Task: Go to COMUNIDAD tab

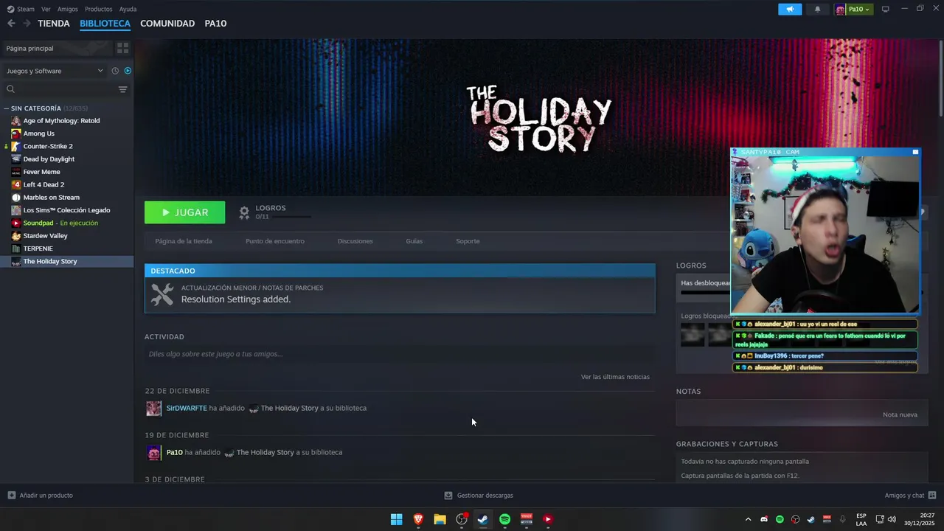Action: click(167, 24)
